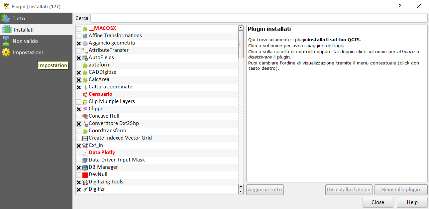Viewport: 429px width, 209px height.
Task: Click the Cxf_in plugin icon
Action: click(85, 146)
